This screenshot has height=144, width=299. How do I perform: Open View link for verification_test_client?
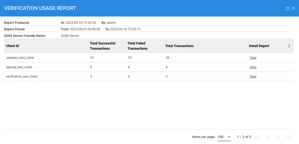click(x=253, y=77)
